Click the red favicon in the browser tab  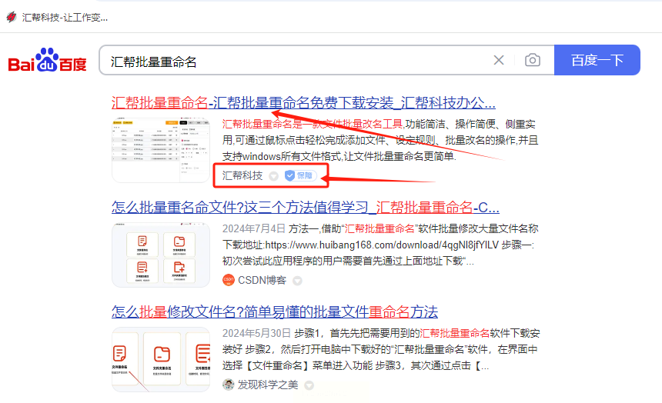12,17
